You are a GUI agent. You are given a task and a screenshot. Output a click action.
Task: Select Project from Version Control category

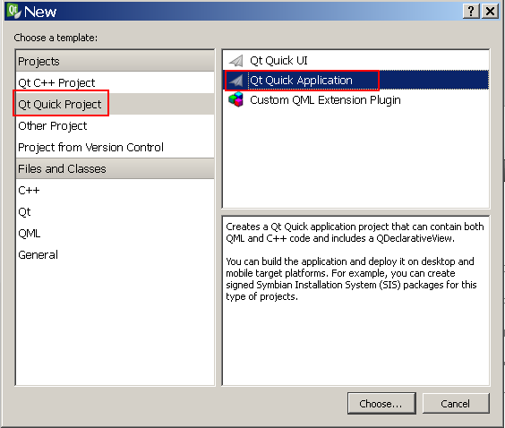(x=115, y=147)
